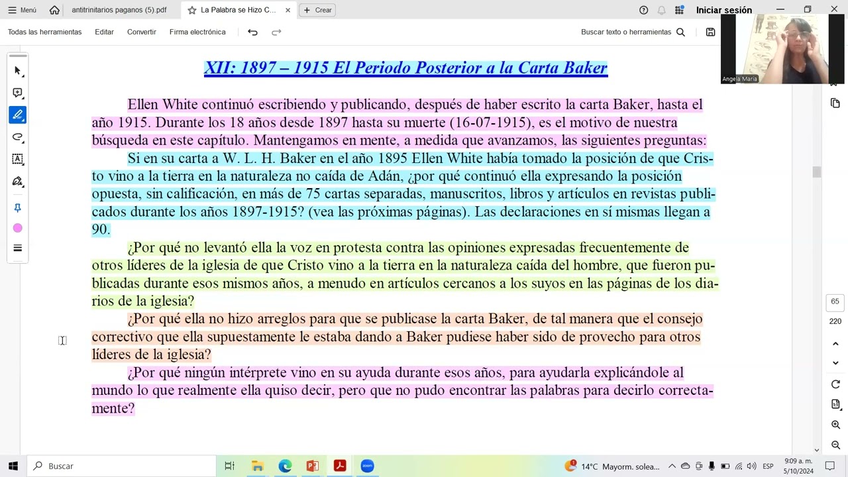
Task: Open the fill and sign pen tool
Action: pyautogui.click(x=18, y=182)
